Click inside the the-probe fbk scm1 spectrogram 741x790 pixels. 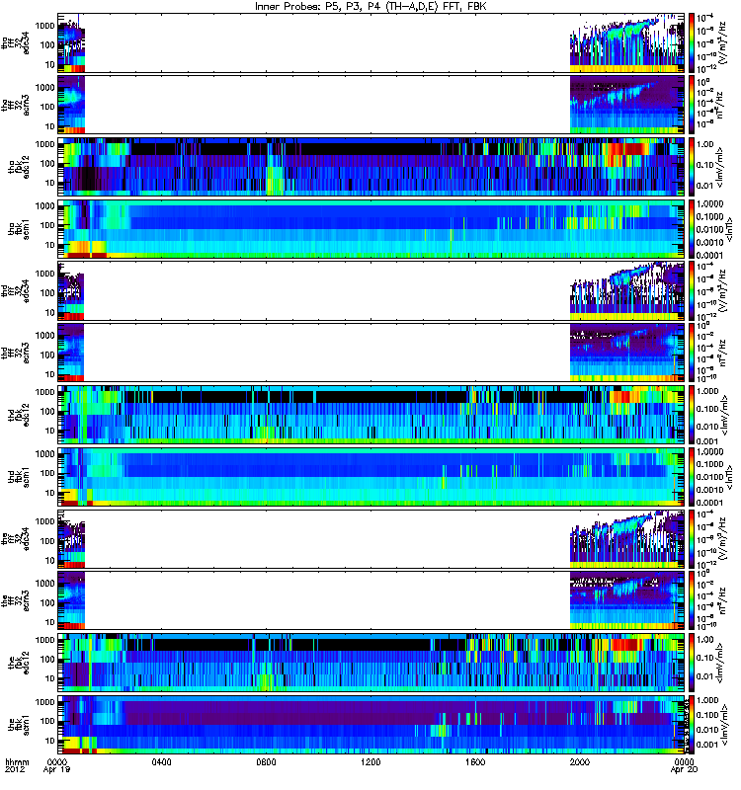coord(371,726)
